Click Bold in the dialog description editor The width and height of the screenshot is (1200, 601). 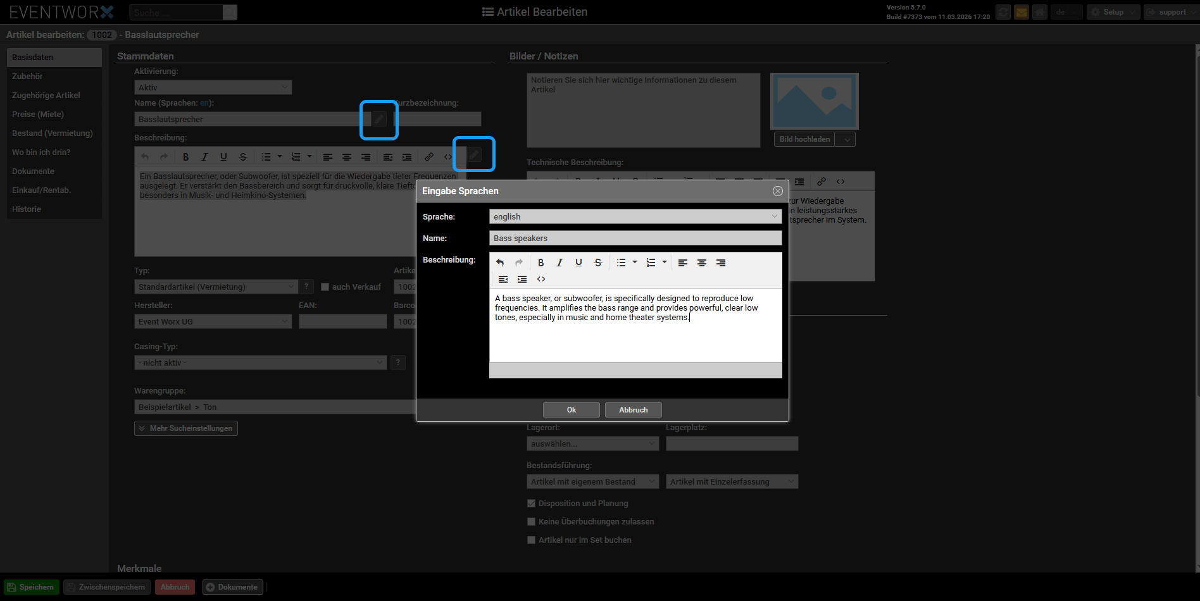tap(541, 263)
